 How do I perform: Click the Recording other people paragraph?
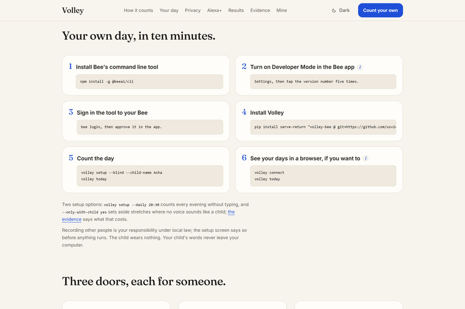click(155, 238)
